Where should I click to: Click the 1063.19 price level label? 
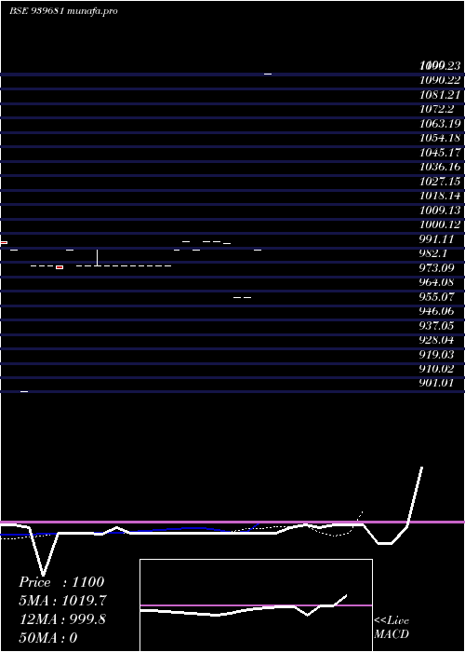click(440, 124)
